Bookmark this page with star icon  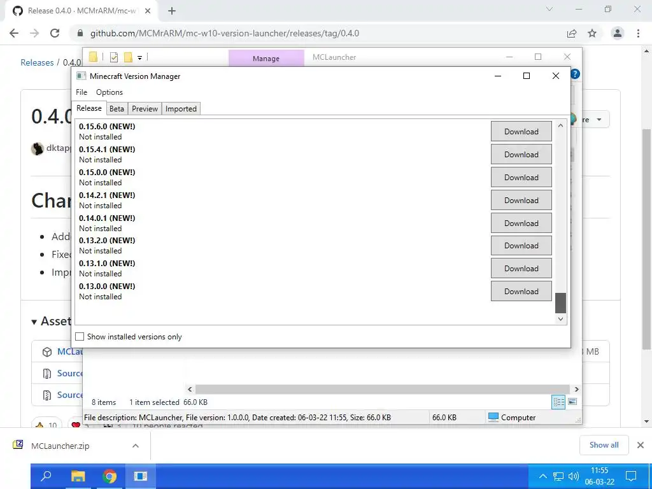point(592,33)
